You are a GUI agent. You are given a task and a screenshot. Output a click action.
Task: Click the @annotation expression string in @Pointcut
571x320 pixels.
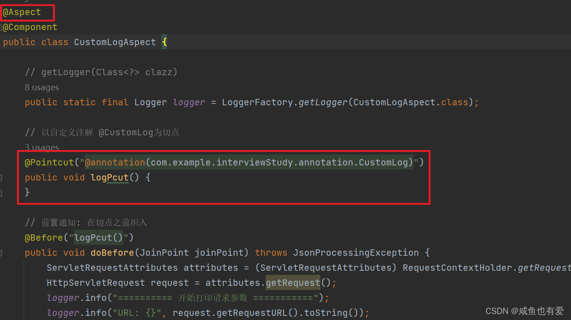(249, 162)
